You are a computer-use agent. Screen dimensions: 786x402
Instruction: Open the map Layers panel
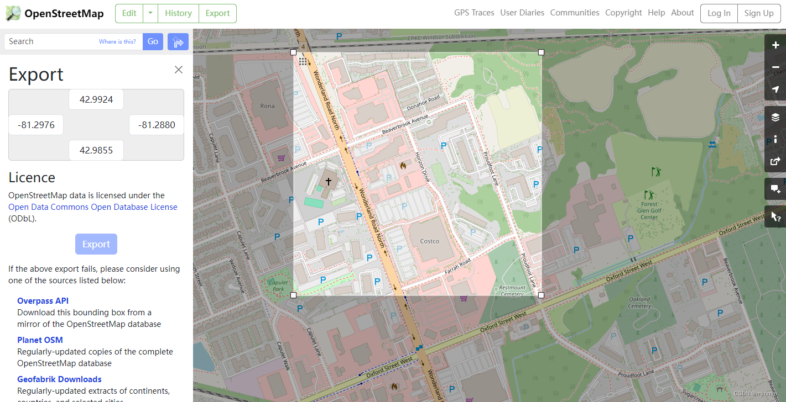775,117
